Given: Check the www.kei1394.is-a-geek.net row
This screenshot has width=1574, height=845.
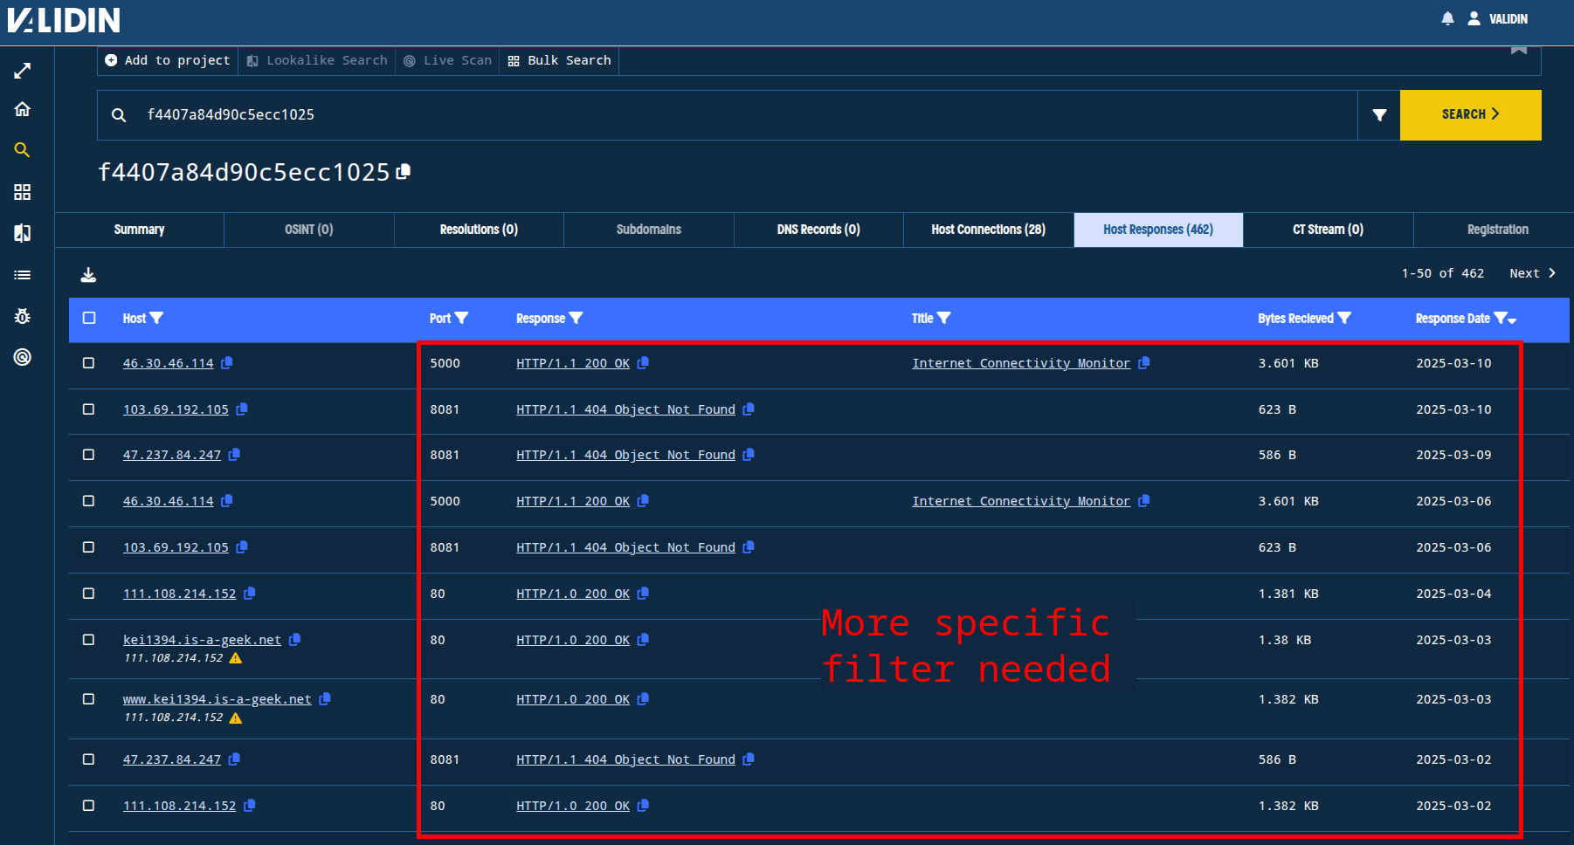Looking at the screenshot, I should tap(88, 699).
